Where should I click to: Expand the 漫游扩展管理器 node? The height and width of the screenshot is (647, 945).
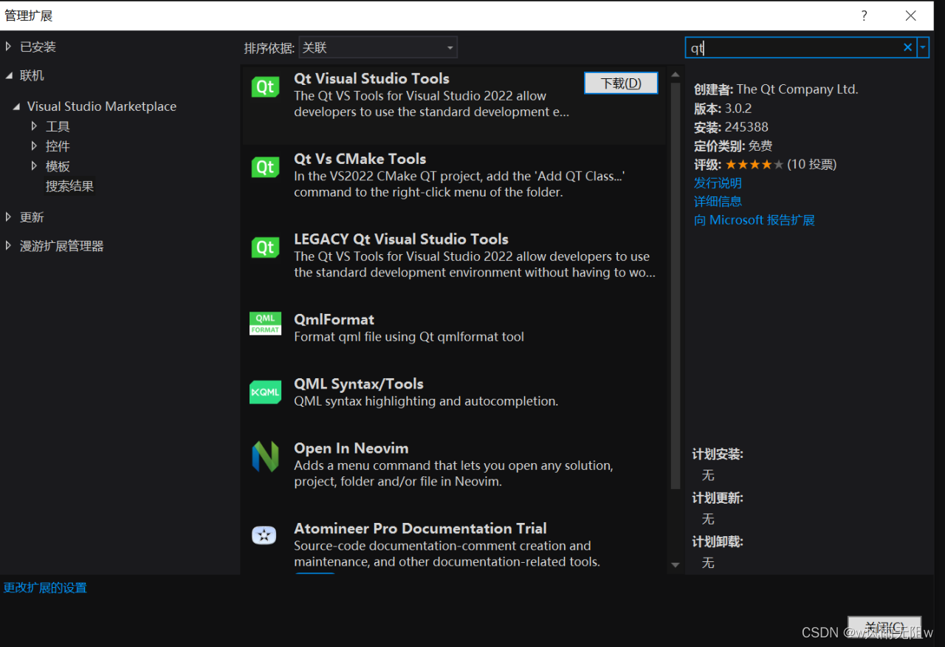click(x=9, y=246)
